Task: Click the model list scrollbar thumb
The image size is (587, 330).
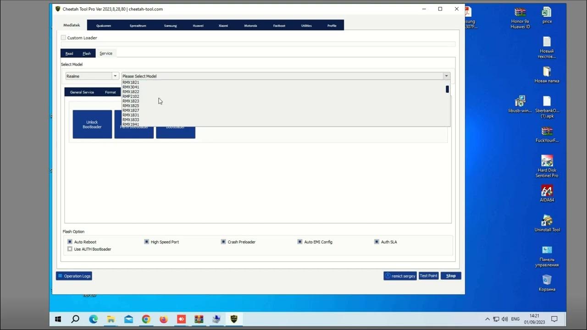Action: [447, 89]
